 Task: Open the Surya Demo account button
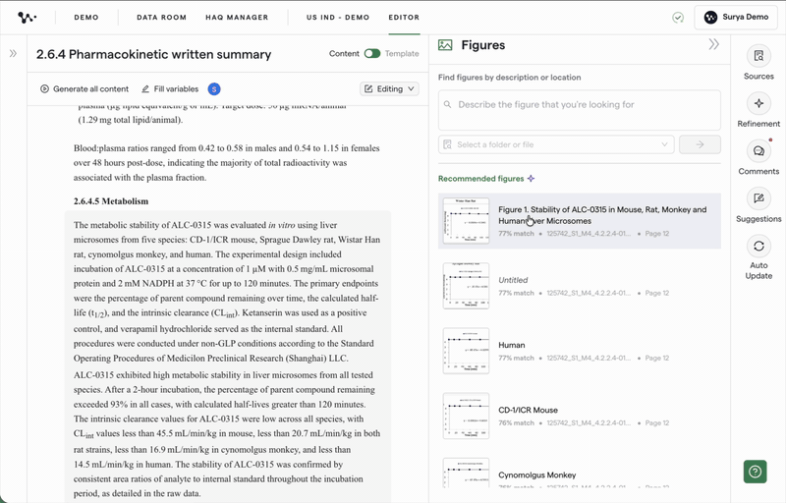(736, 18)
